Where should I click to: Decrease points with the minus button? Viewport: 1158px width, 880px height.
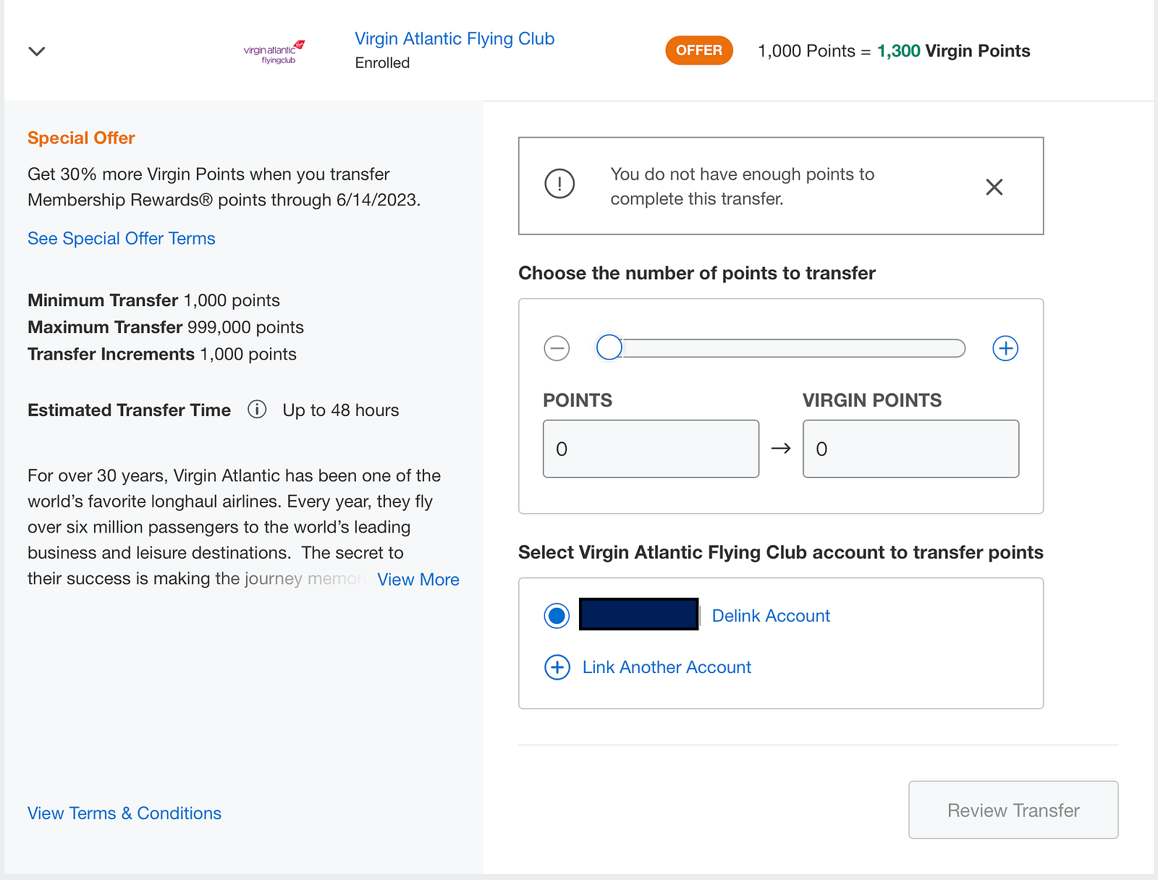click(557, 348)
